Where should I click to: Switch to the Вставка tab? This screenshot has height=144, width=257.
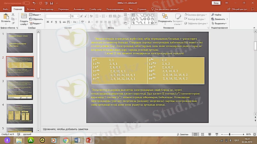pyautogui.click(x=31, y=9)
